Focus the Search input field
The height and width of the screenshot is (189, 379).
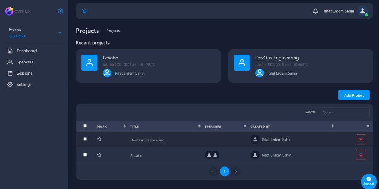[344, 113]
